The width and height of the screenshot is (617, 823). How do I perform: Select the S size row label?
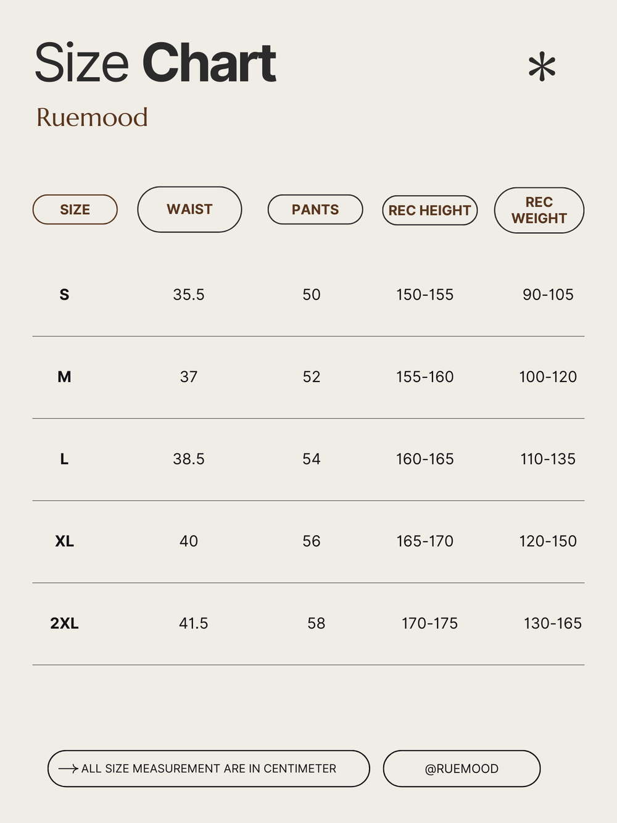[64, 295]
